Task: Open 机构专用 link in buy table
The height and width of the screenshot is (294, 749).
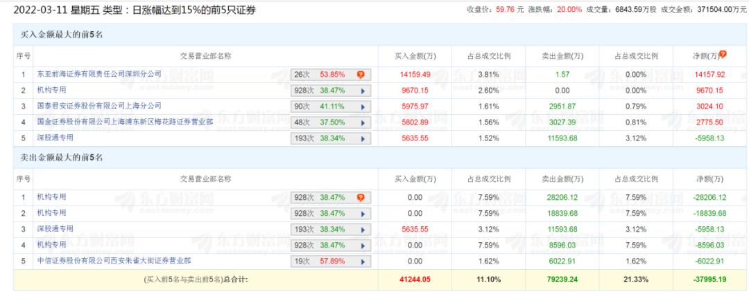Action: (x=52, y=90)
